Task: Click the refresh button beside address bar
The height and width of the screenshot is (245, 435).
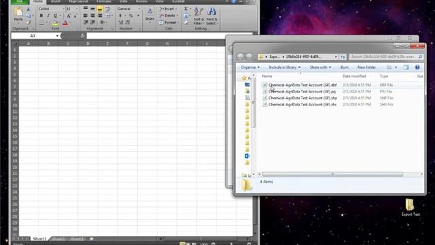Action: pos(343,56)
